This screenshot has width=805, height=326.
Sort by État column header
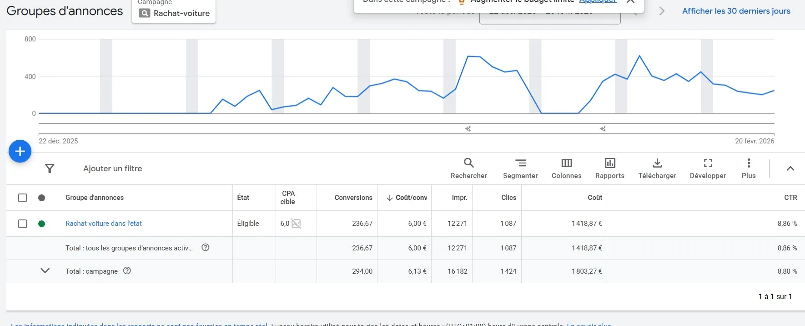[243, 198]
